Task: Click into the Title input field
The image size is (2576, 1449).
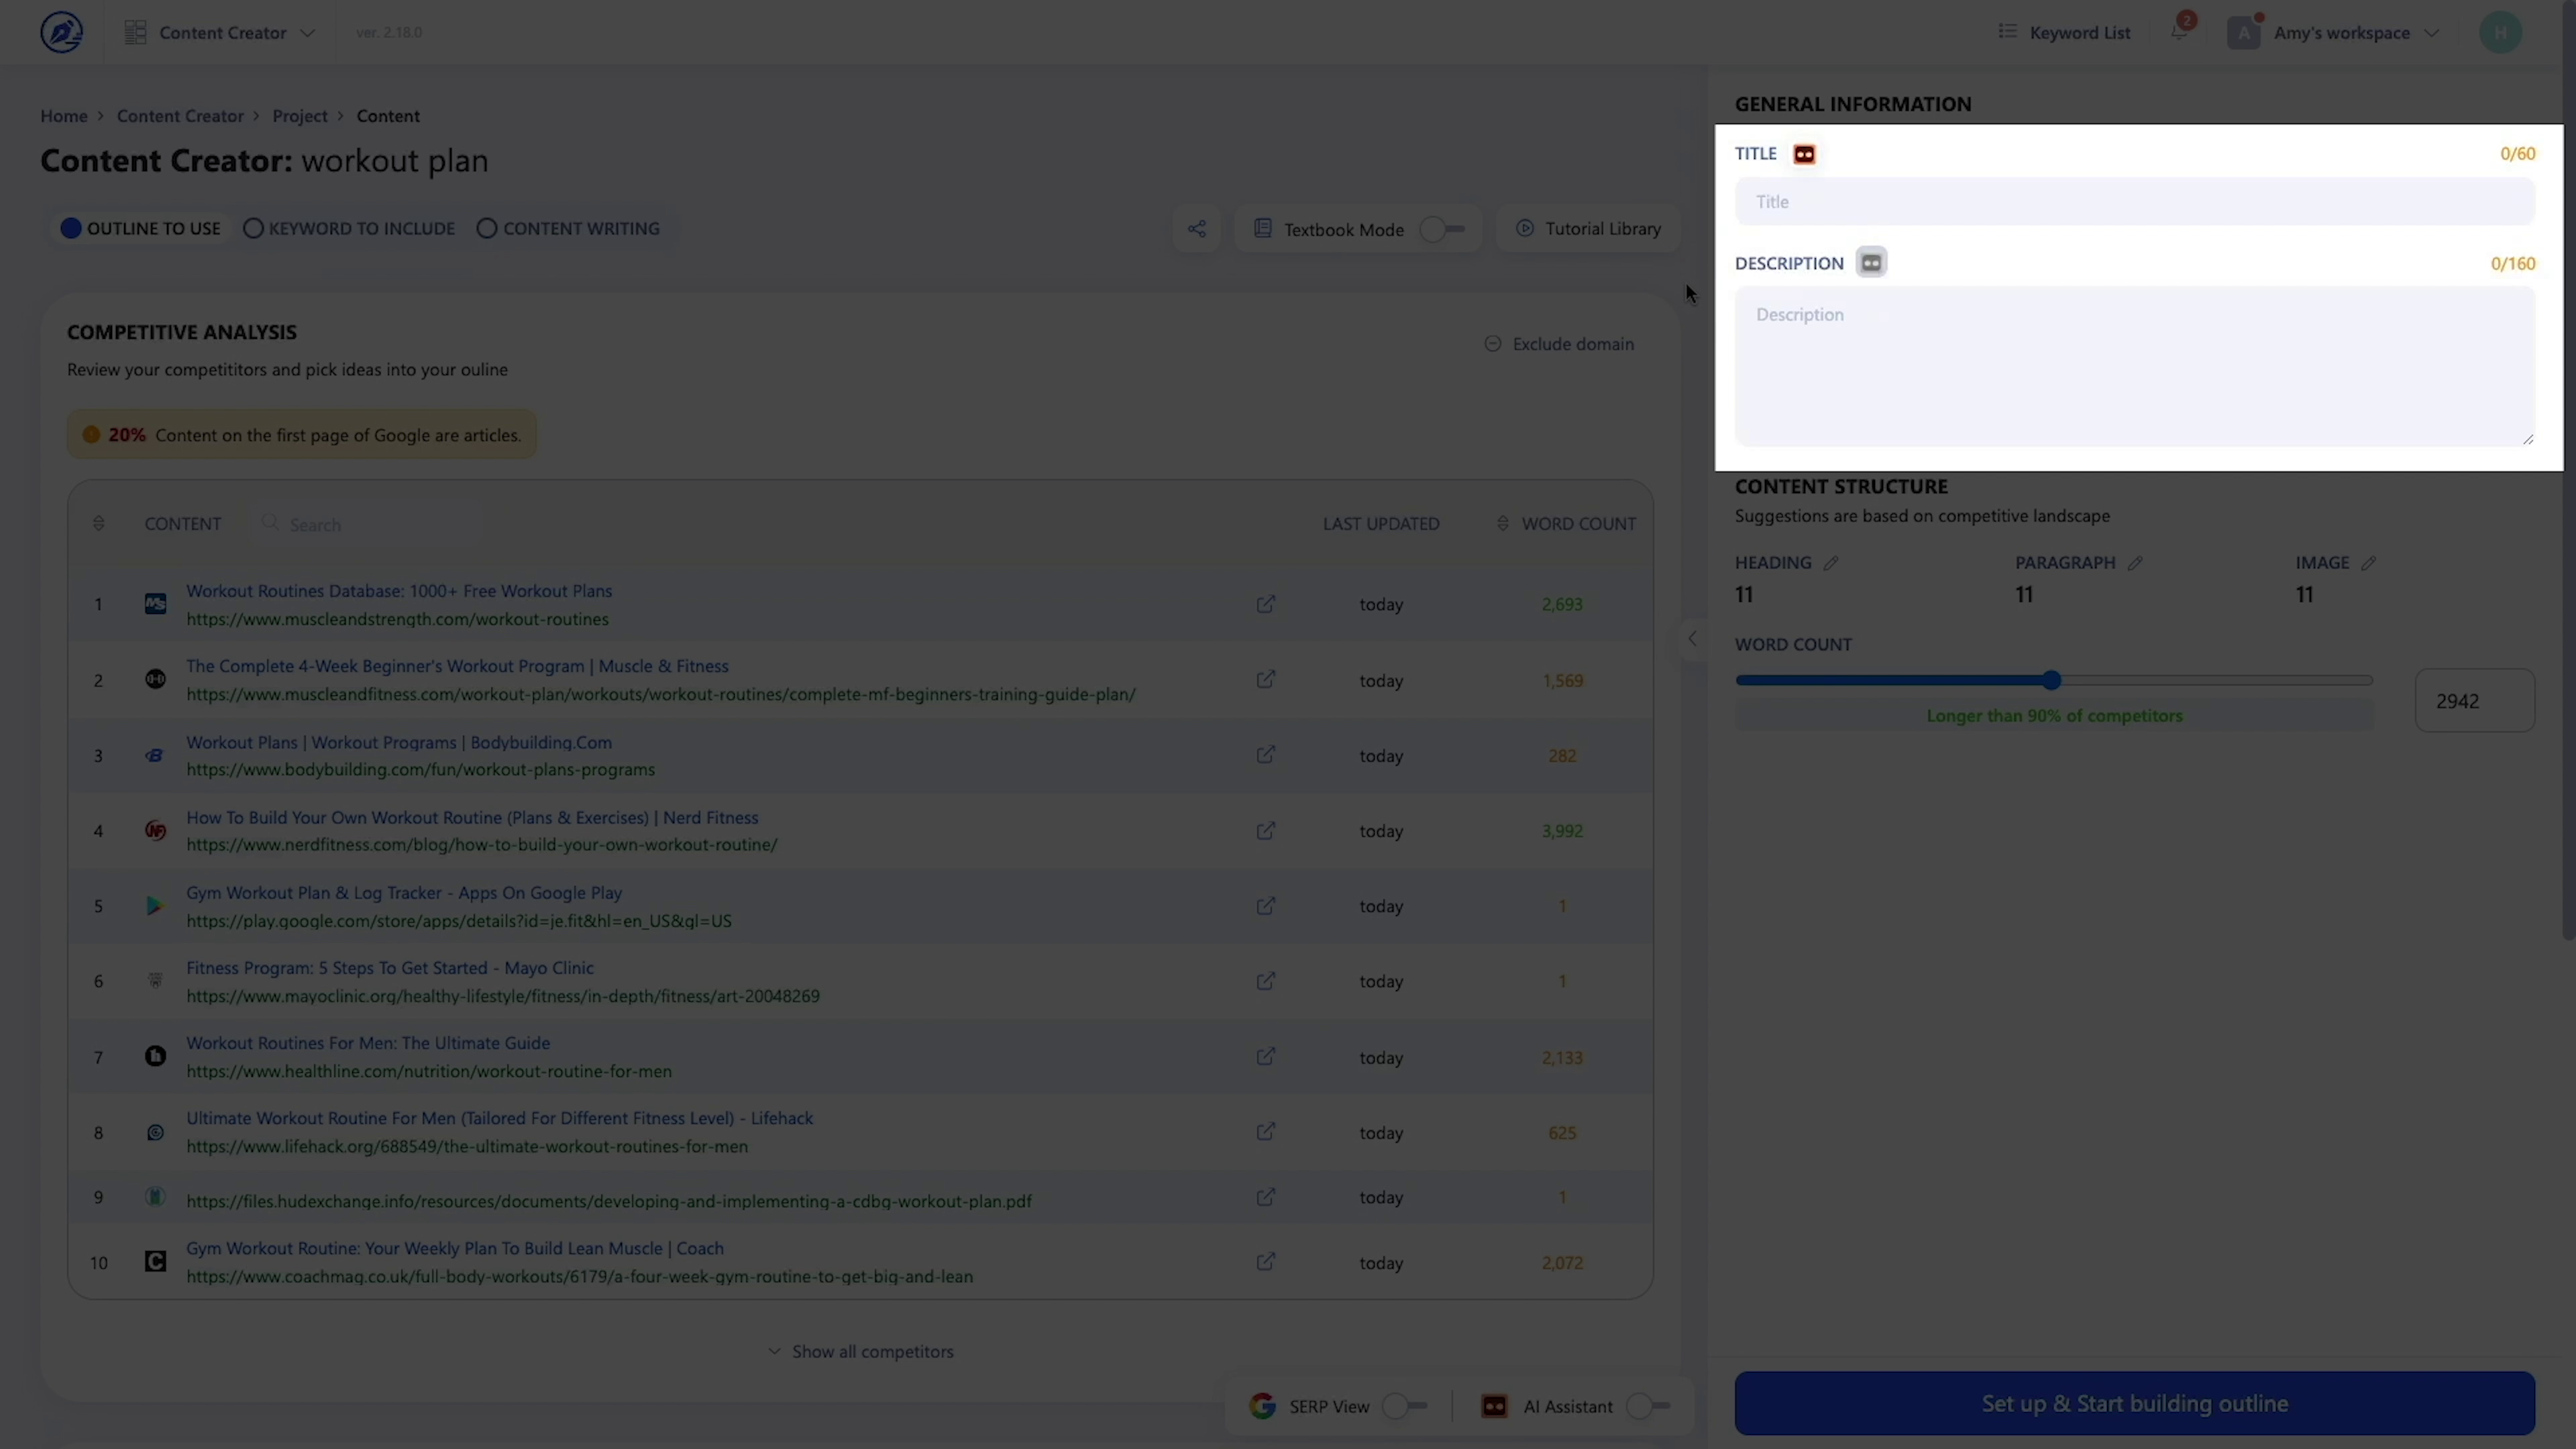Action: [2134, 202]
